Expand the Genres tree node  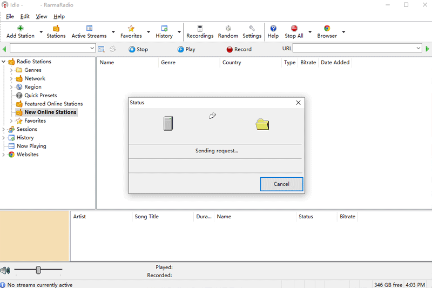[x=11, y=70]
